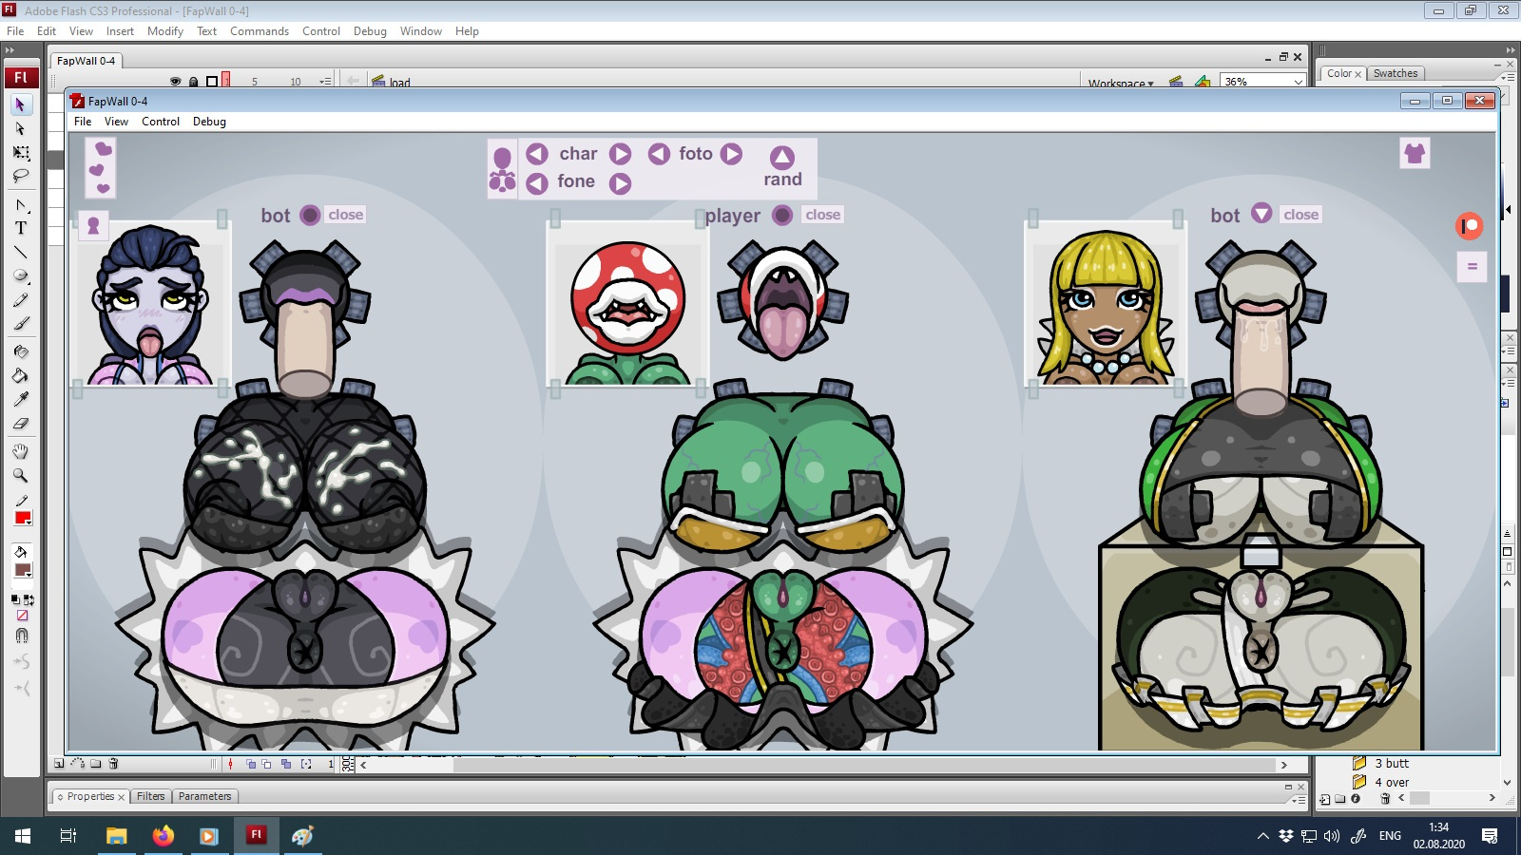Open the Edit menu in Flash

tap(47, 31)
